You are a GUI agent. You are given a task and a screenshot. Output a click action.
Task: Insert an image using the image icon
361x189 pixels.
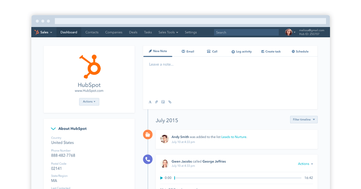[x=163, y=102]
